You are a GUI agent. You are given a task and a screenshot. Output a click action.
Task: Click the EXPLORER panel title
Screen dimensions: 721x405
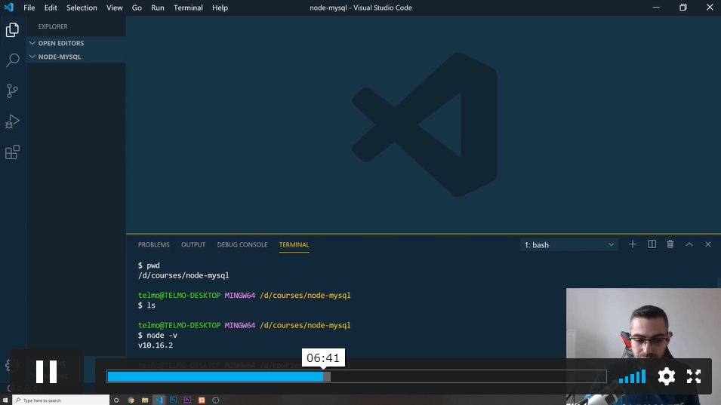click(x=53, y=26)
